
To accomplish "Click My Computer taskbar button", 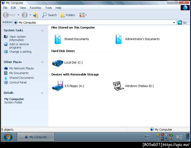I will click(x=36, y=137).
